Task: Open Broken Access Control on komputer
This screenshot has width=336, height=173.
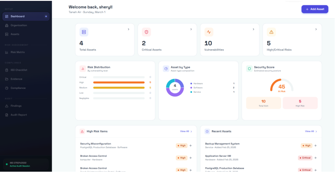Action: [x=136, y=158]
